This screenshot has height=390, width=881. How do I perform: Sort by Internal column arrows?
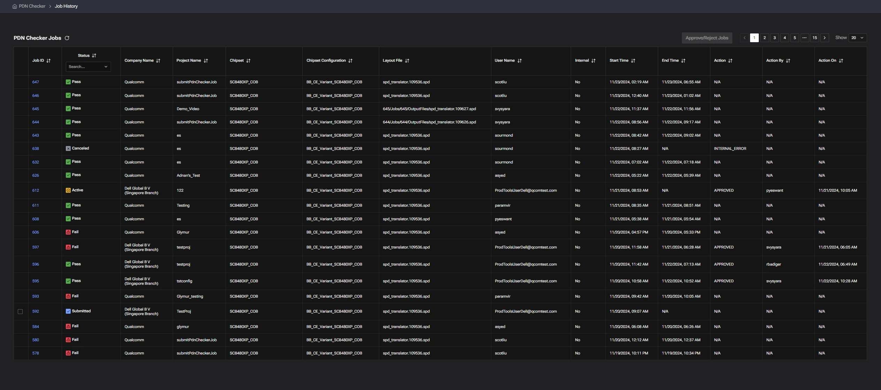pyautogui.click(x=593, y=61)
